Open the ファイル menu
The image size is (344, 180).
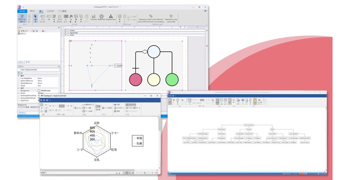click(22, 11)
